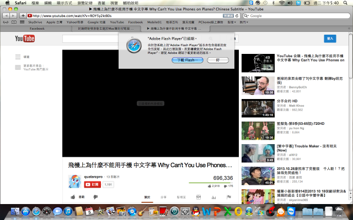Open the statistics bar-chart icon under video
Screen dimensions: 353x220
pyautogui.click(x=213, y=197)
